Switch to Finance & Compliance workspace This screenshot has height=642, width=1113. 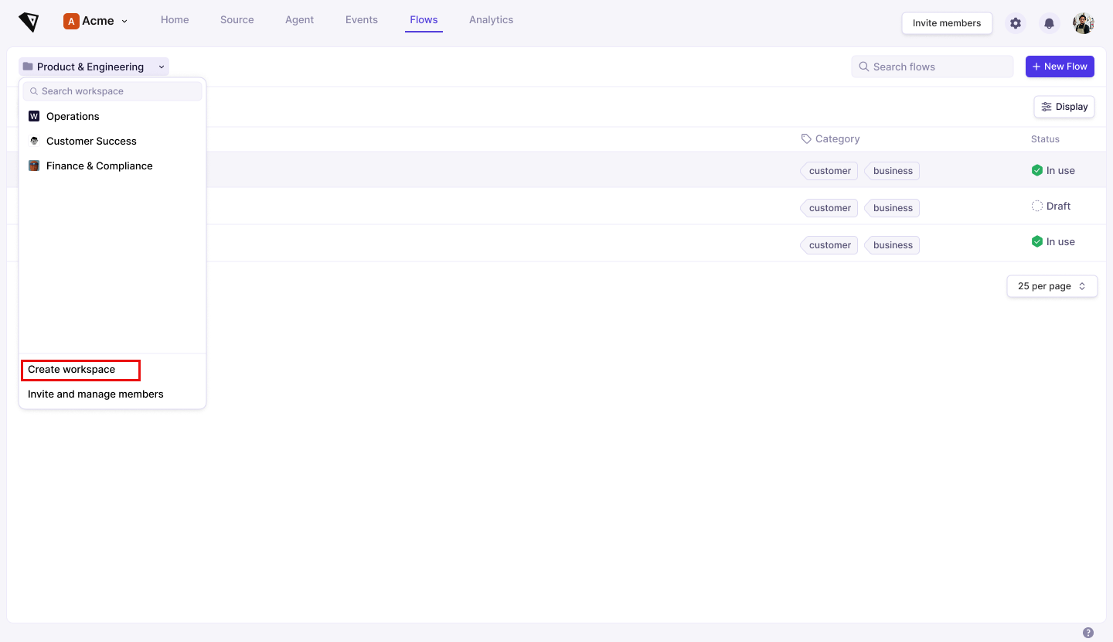pos(112,166)
